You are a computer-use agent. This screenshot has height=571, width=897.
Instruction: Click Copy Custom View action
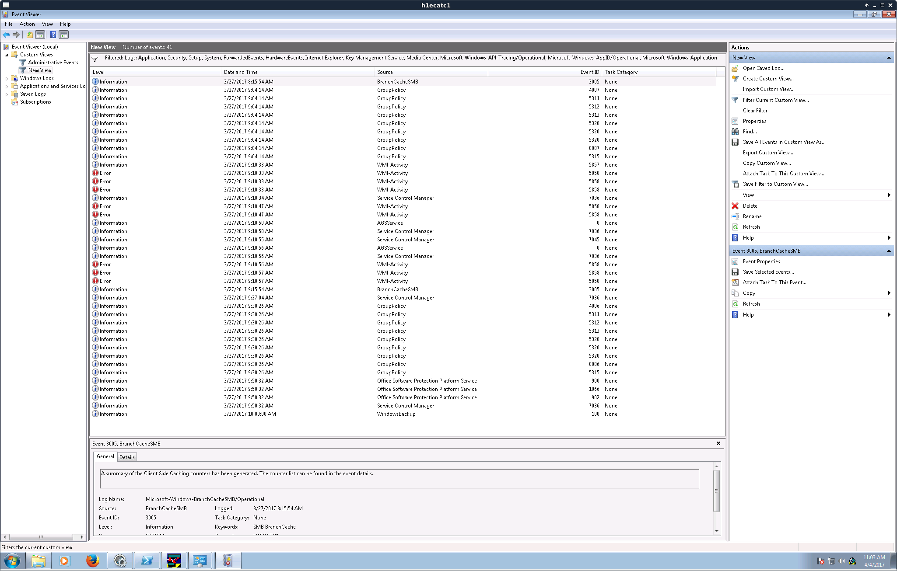click(767, 163)
